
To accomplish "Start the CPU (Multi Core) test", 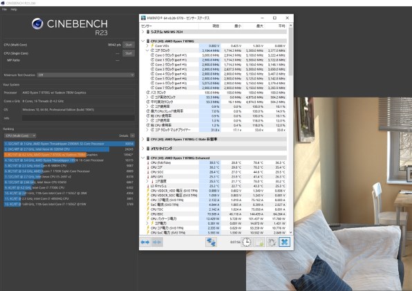I will pyautogui.click(x=129, y=45).
